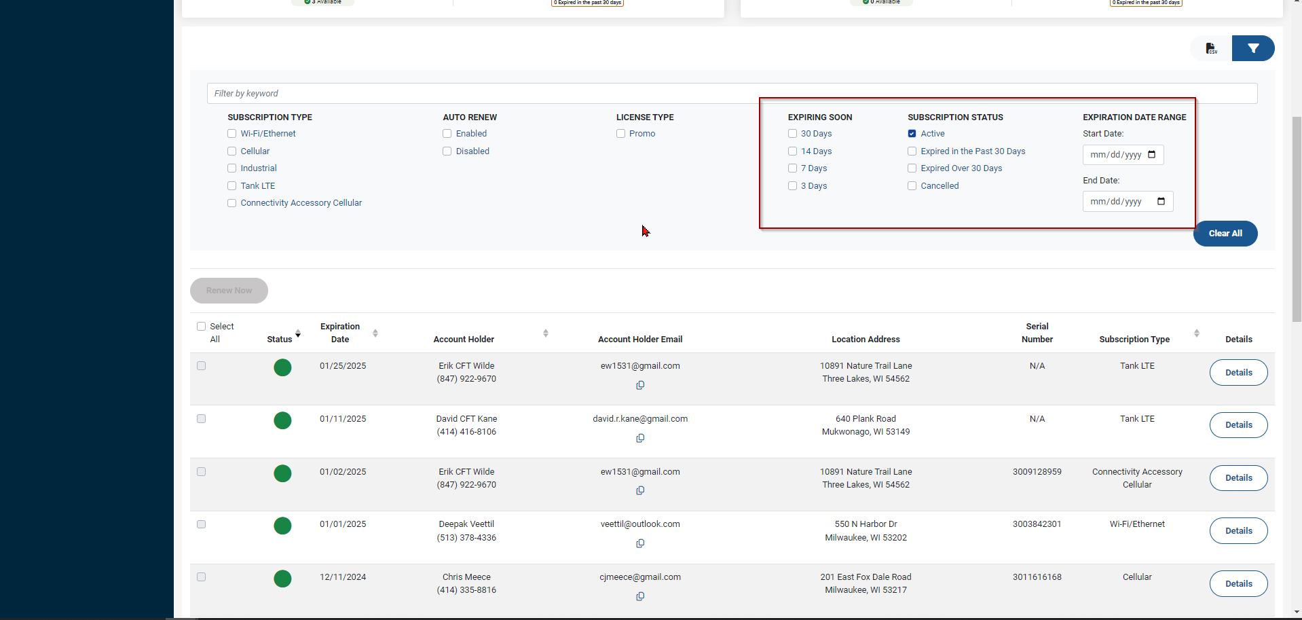
Task: Open Details for Chris Meece
Action: [1238, 584]
